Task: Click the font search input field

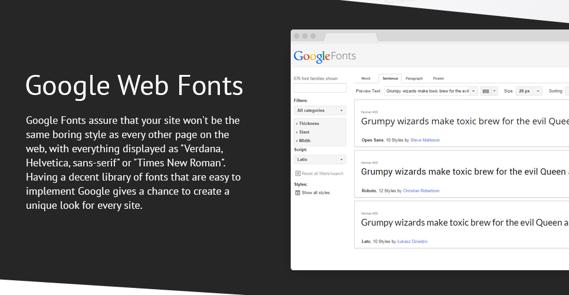Action: pos(320,88)
